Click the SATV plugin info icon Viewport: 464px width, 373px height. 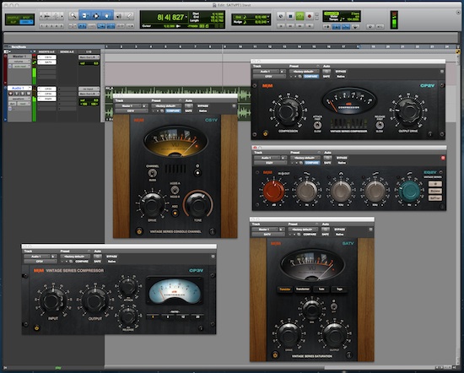click(x=349, y=354)
